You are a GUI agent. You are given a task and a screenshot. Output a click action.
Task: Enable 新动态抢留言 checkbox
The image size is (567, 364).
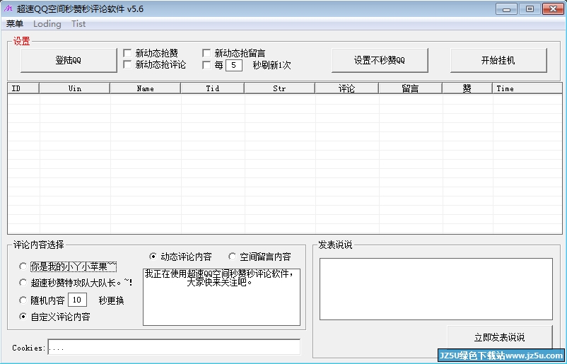[206, 53]
